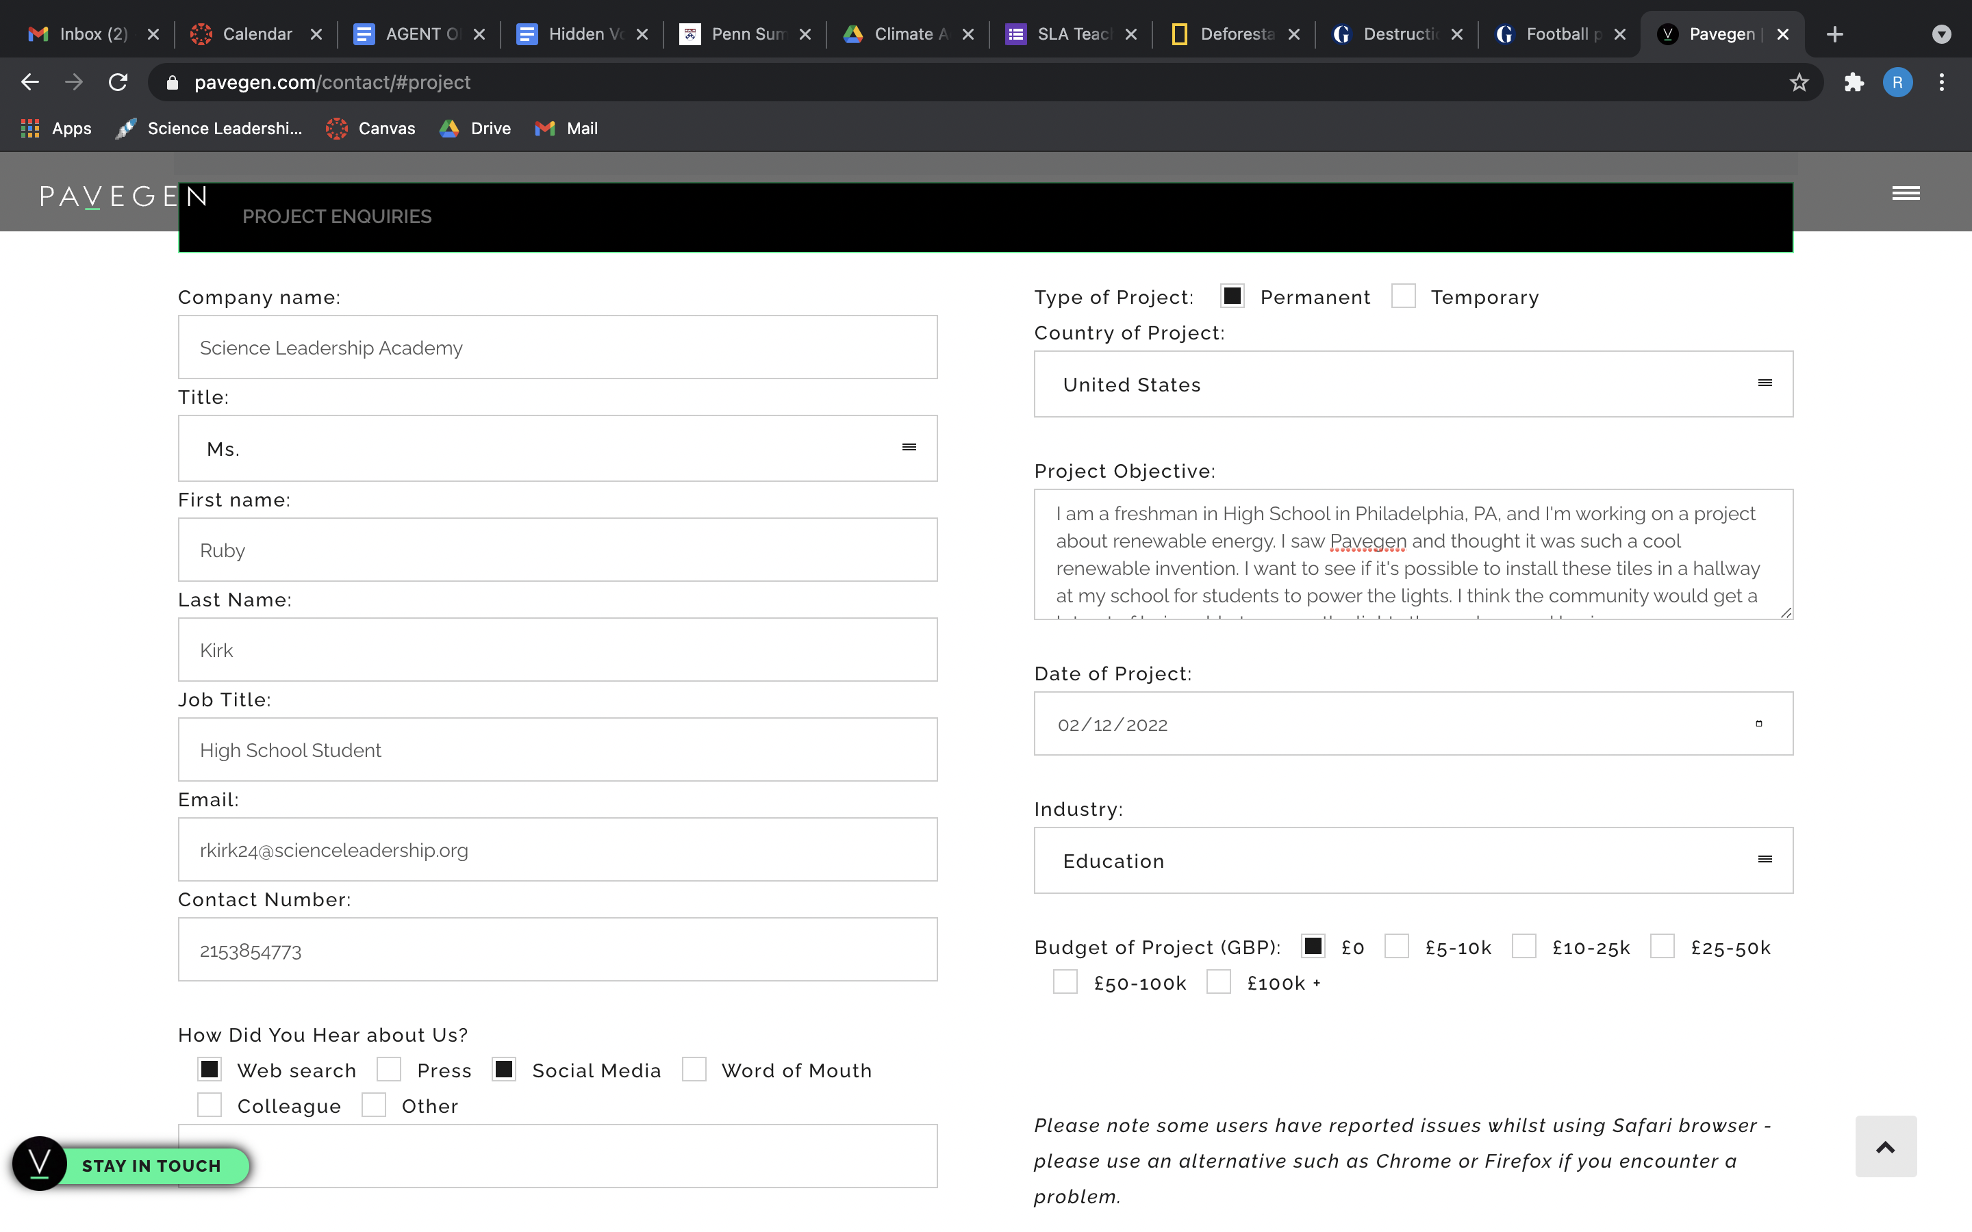Viewport: 1972px width, 1232px height.
Task: Open a new browser tab
Action: [x=1834, y=34]
